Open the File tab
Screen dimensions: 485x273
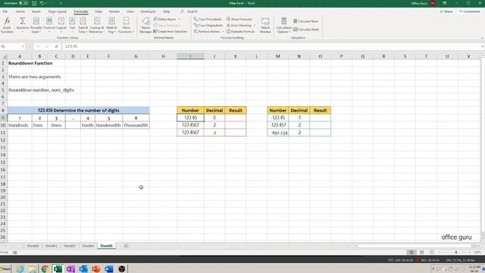(5, 11)
